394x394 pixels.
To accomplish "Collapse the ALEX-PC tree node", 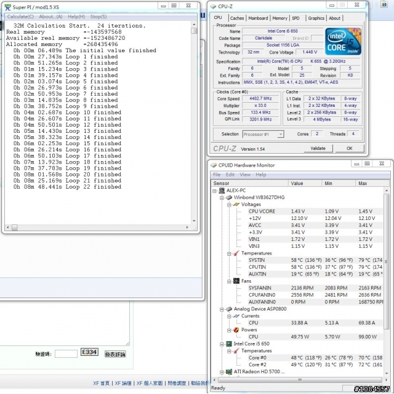I will pyautogui.click(x=214, y=191).
